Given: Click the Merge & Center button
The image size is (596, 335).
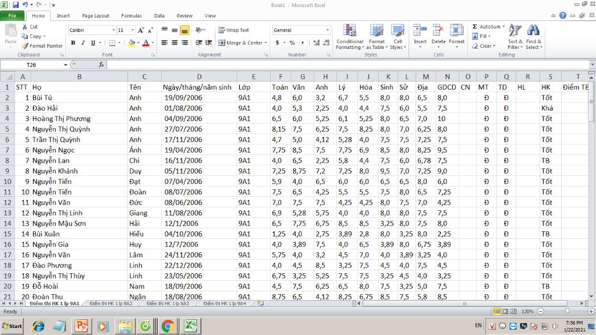Looking at the screenshot, I should pos(240,43).
